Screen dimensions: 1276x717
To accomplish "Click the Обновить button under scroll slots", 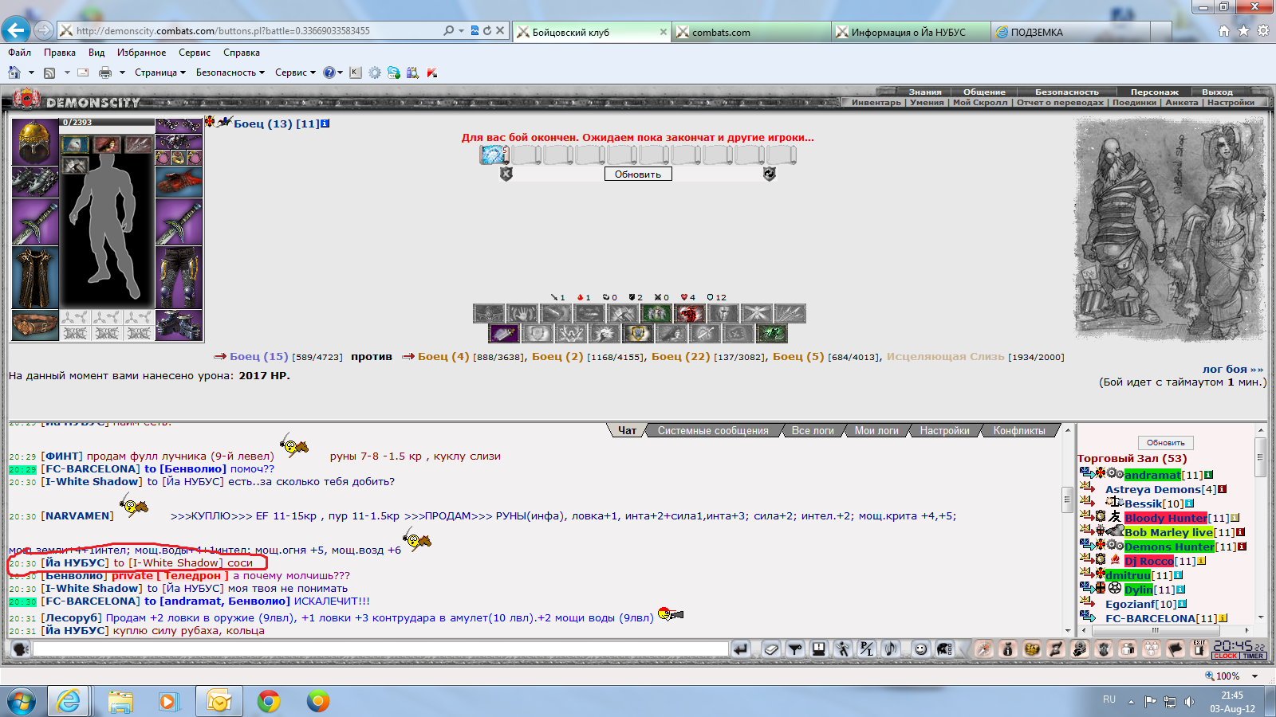I will point(638,174).
